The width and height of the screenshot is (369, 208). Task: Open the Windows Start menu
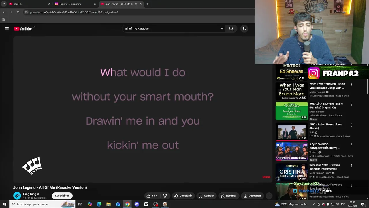[4, 204]
